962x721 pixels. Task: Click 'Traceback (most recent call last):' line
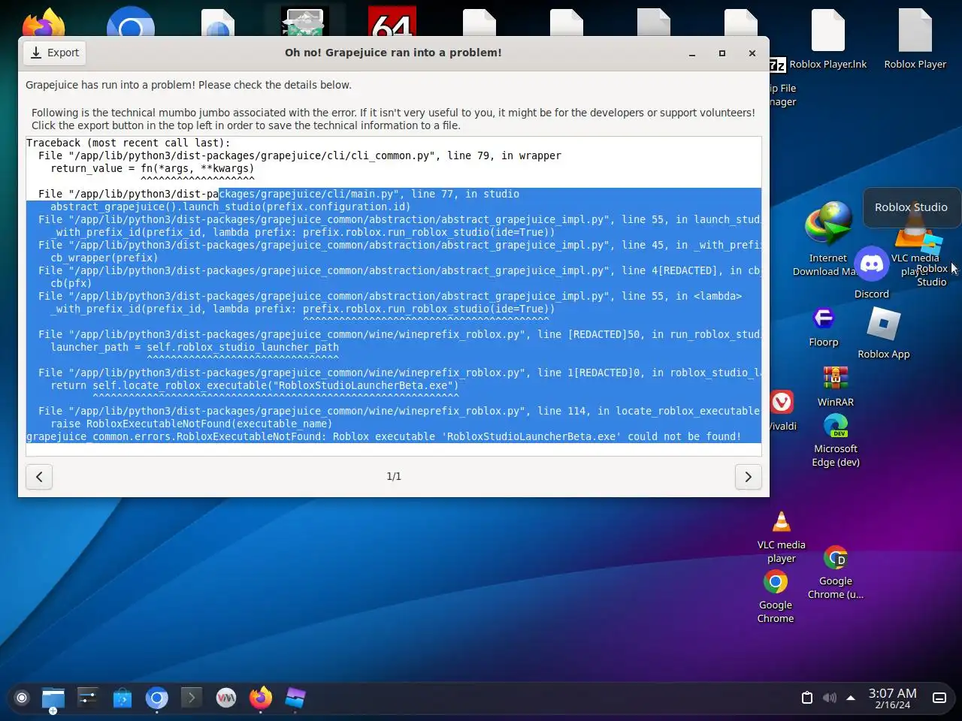coord(129,143)
